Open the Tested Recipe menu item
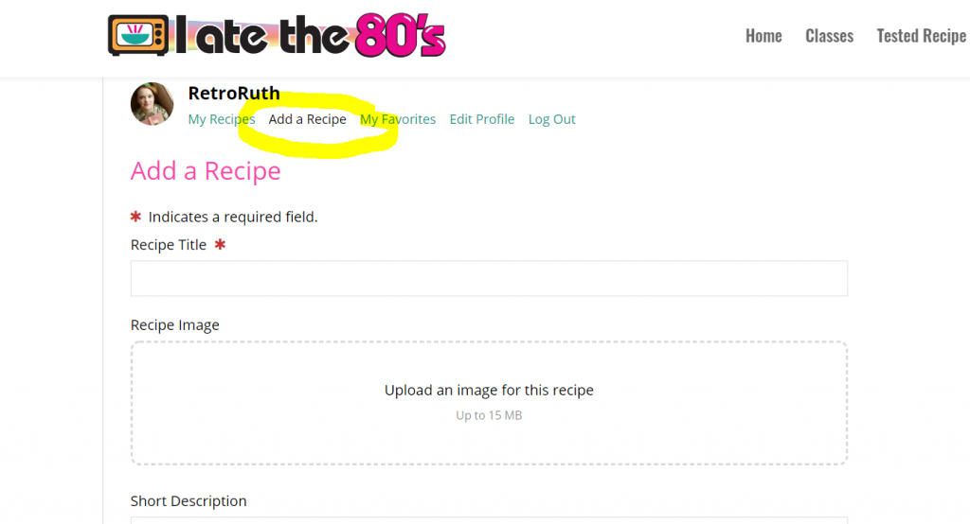The image size is (970, 524). coord(921,36)
